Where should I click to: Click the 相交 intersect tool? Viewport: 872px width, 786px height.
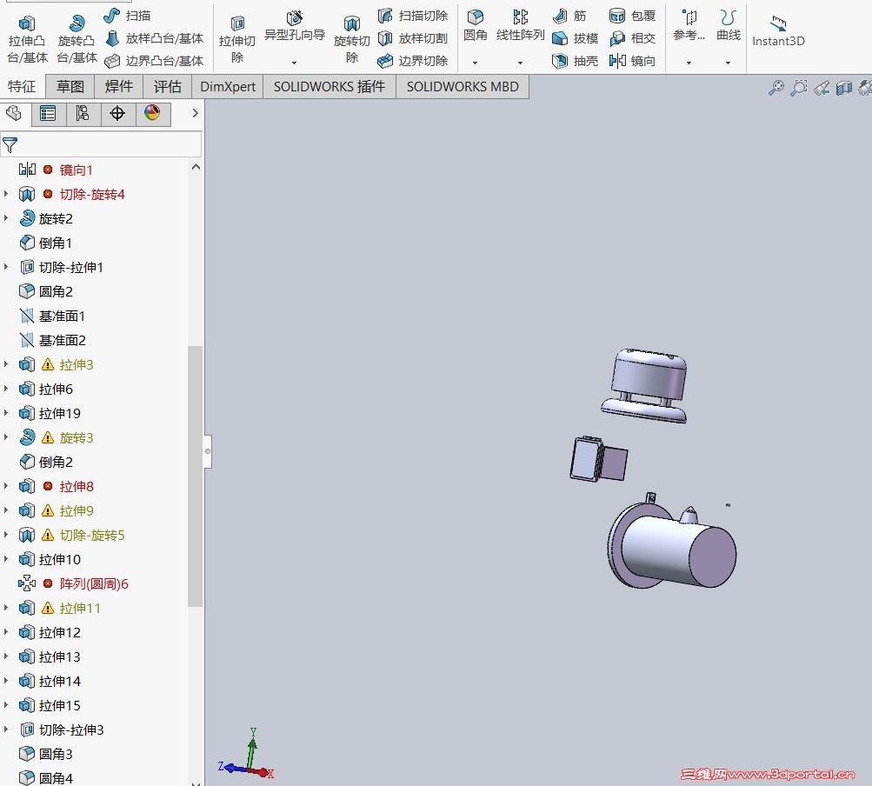(x=632, y=38)
